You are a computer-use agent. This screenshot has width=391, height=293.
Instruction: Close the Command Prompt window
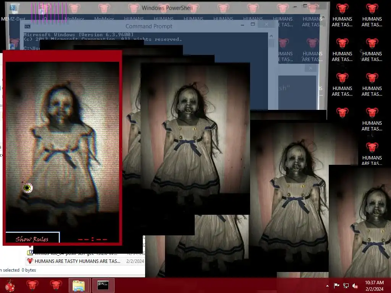point(266,24)
